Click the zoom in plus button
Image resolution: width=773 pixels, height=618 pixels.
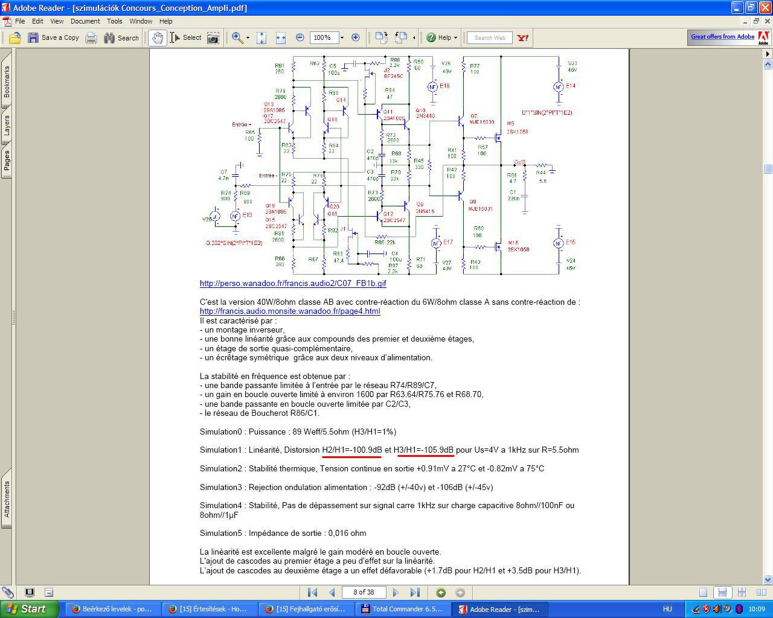point(356,37)
